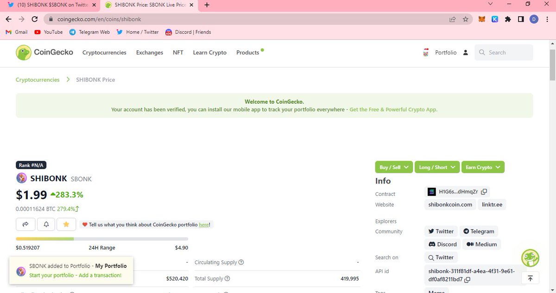Click the My Portfolio link in notification
Viewport: 556px width, 293px height.
pyautogui.click(x=111, y=266)
